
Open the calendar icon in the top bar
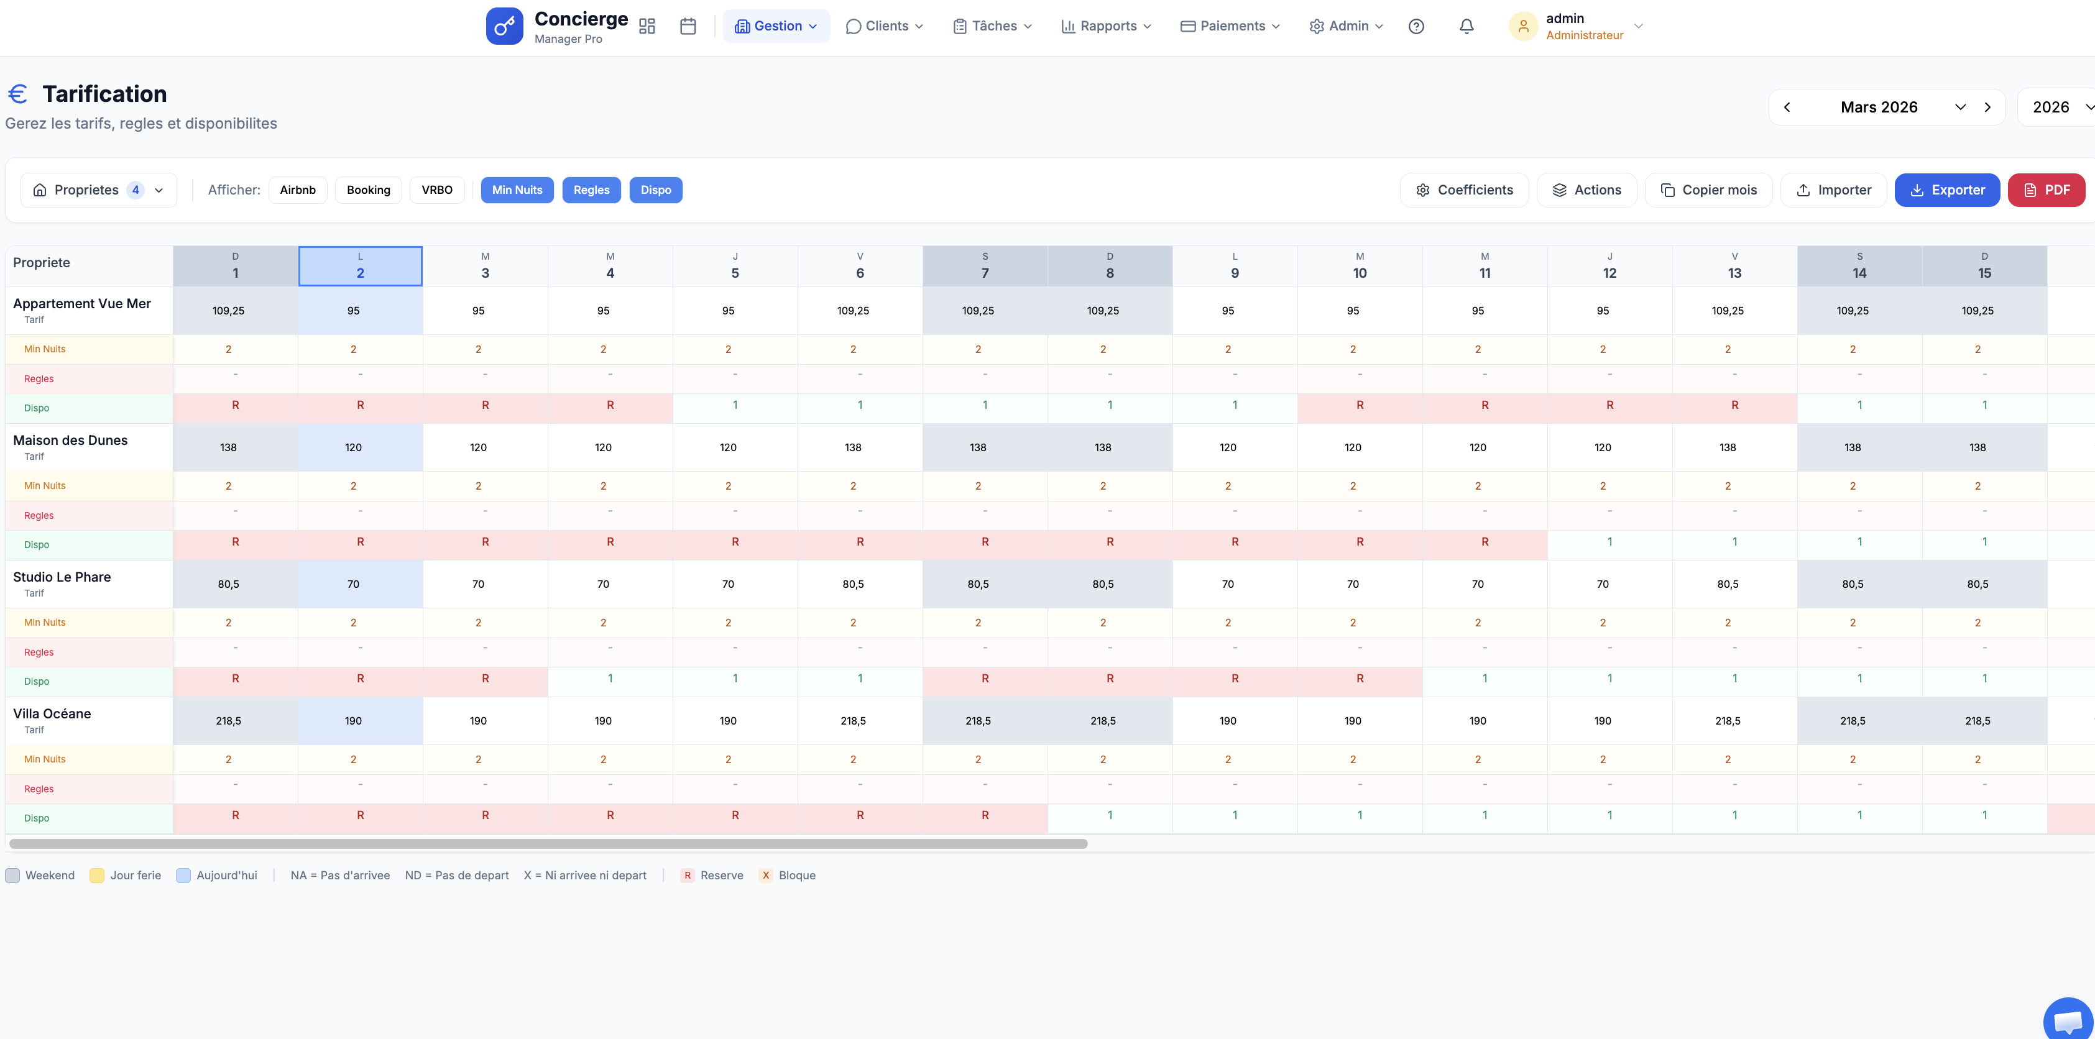(x=688, y=26)
